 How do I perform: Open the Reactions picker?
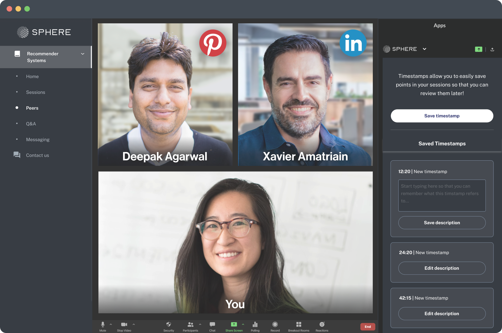click(x=322, y=326)
